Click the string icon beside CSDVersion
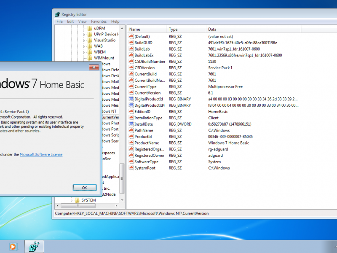 pyautogui.click(x=131, y=67)
